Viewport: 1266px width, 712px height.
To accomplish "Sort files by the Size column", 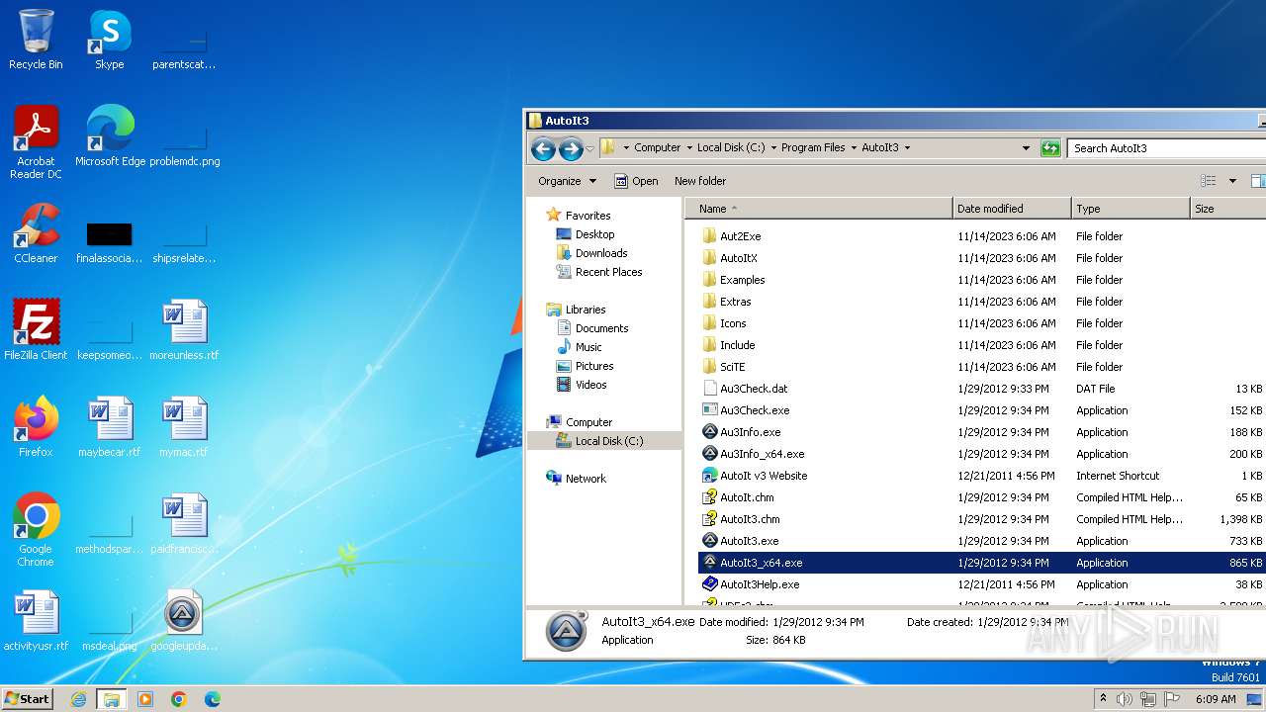I will pos(1227,209).
